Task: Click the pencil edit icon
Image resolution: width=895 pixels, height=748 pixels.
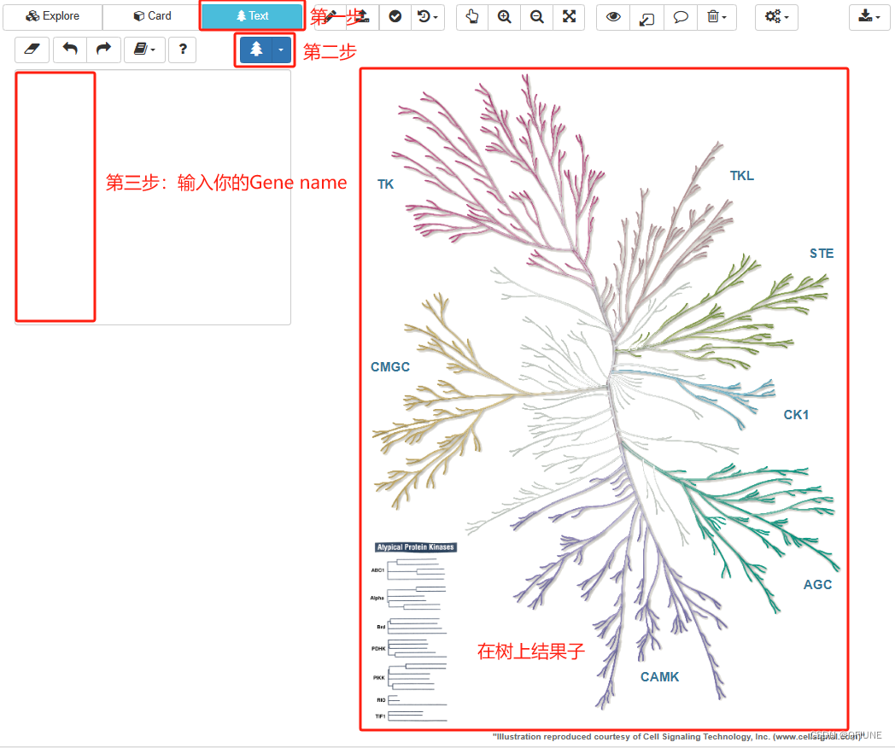Action: pyautogui.click(x=331, y=16)
